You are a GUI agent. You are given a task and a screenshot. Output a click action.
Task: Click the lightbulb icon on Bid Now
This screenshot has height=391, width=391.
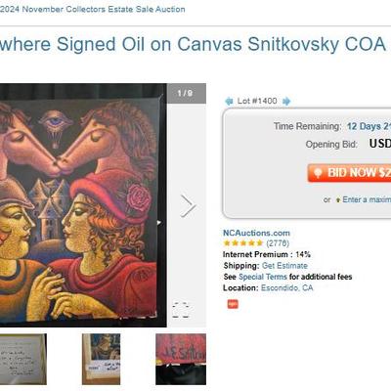pos(318,173)
